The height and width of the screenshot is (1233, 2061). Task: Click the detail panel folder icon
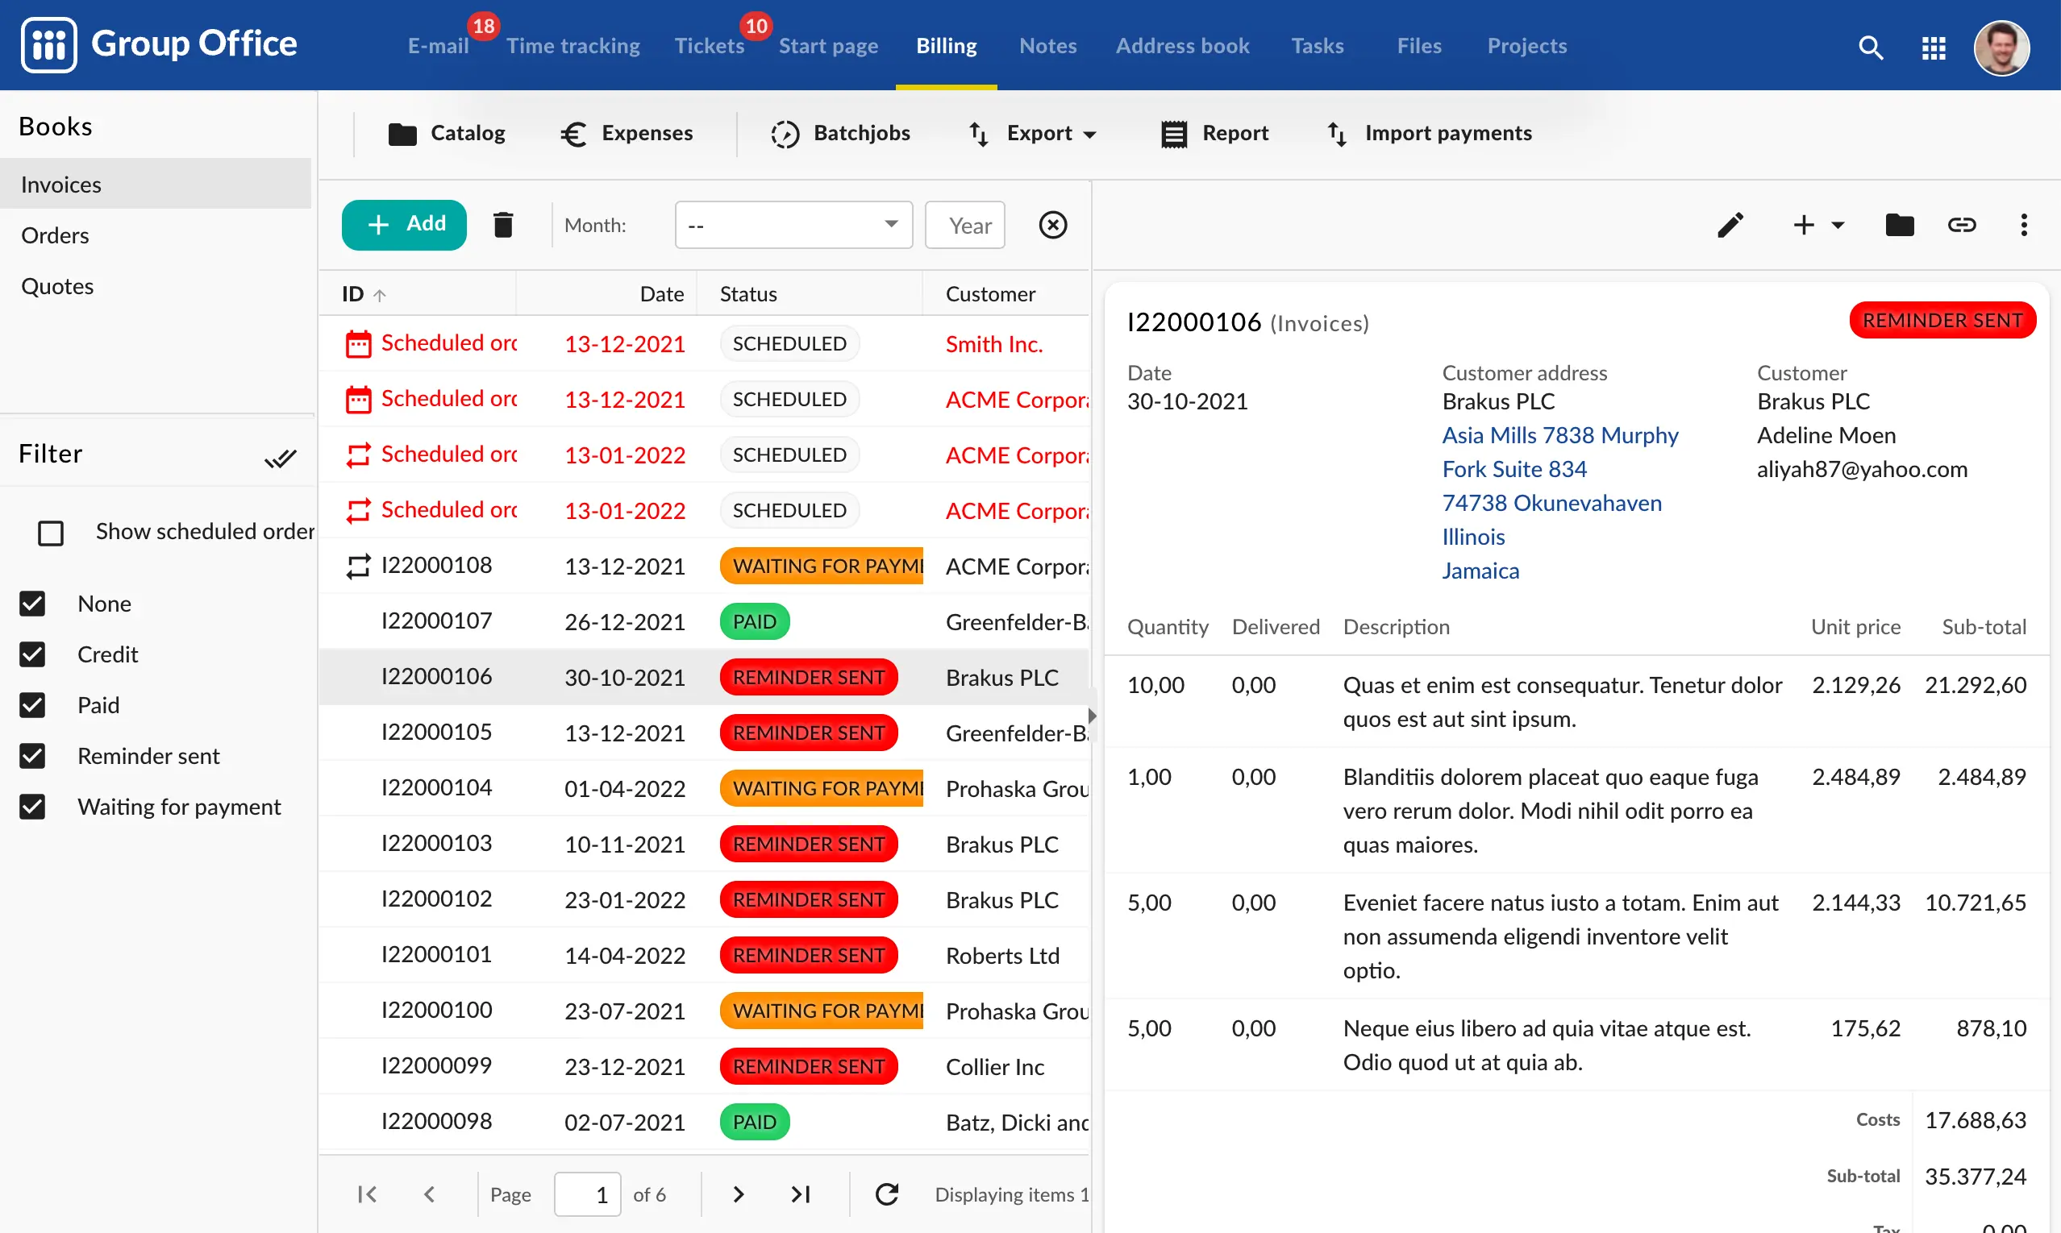[1898, 224]
